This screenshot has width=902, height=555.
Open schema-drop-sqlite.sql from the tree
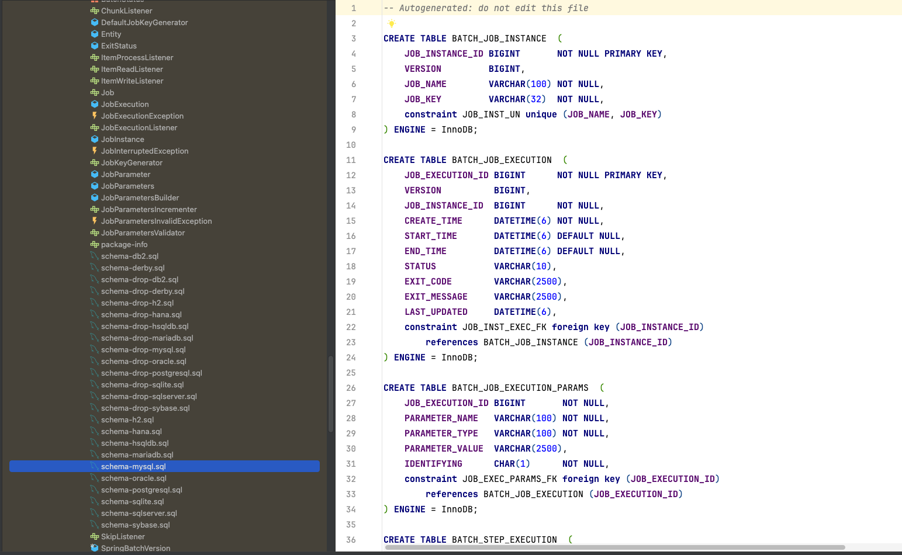click(143, 384)
